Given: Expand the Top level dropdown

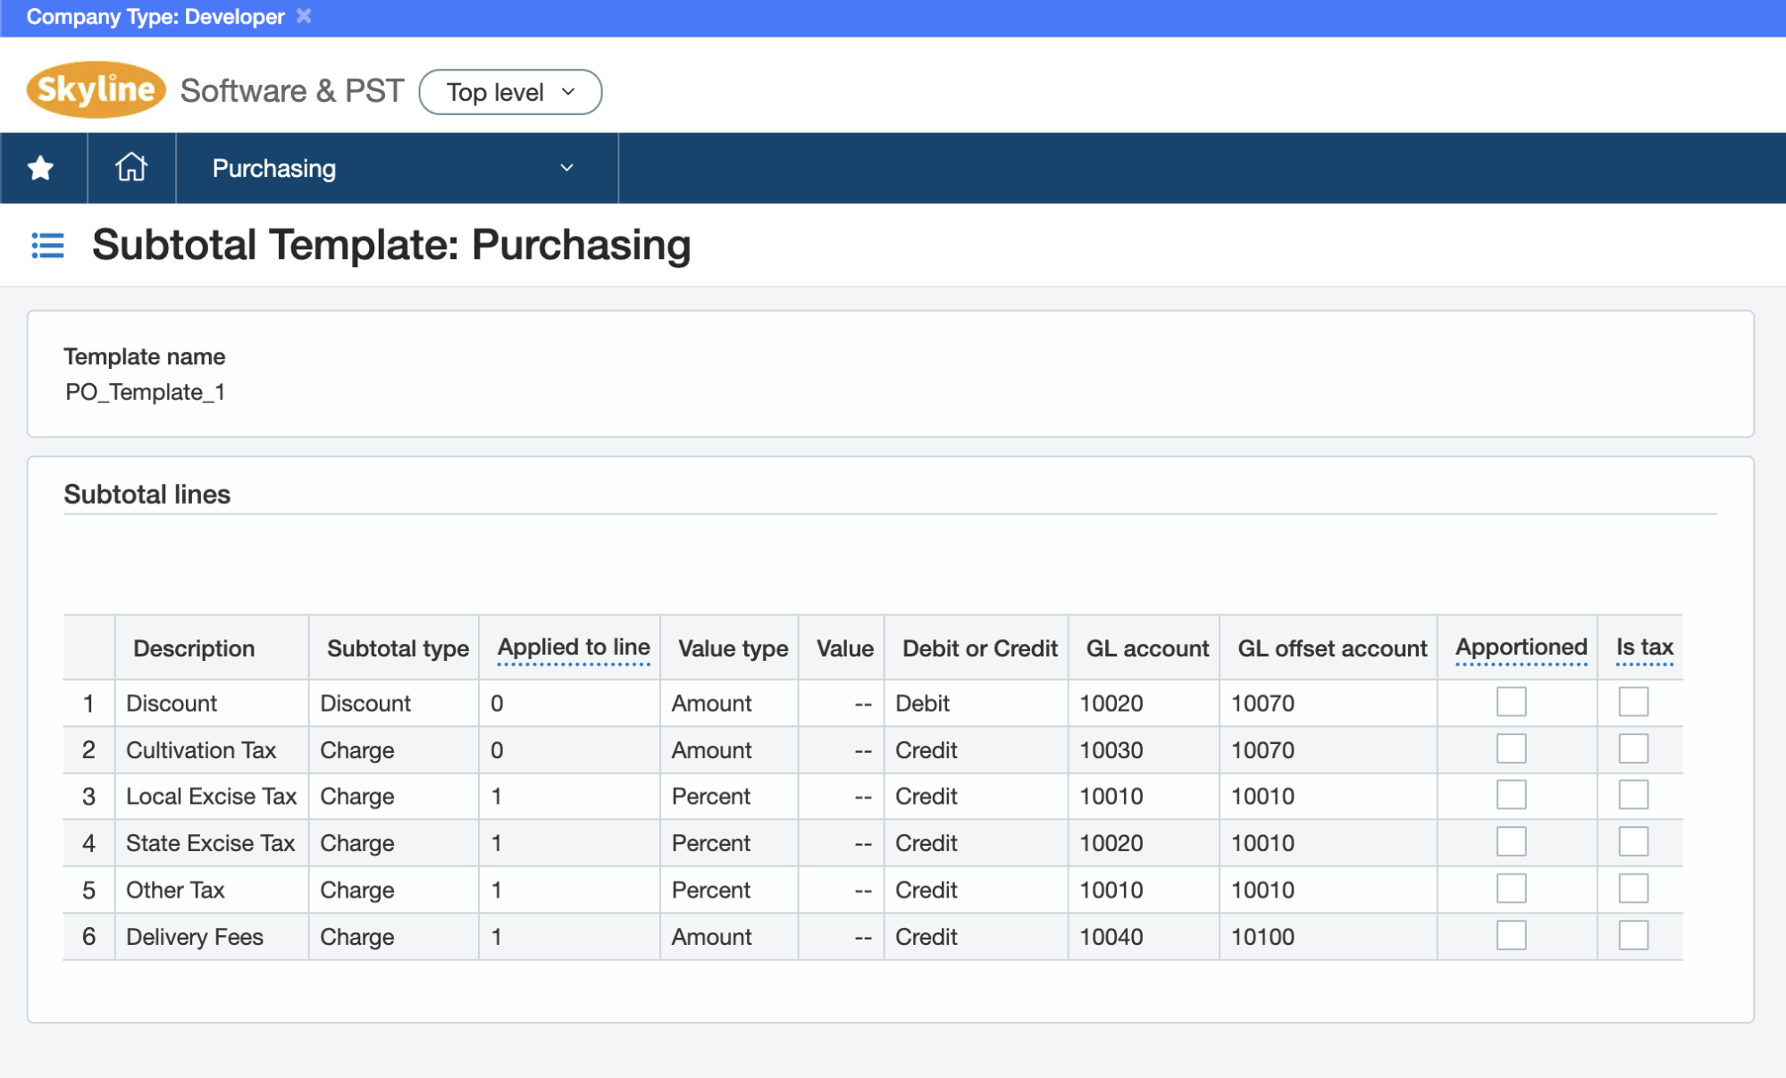Looking at the screenshot, I should tap(510, 92).
